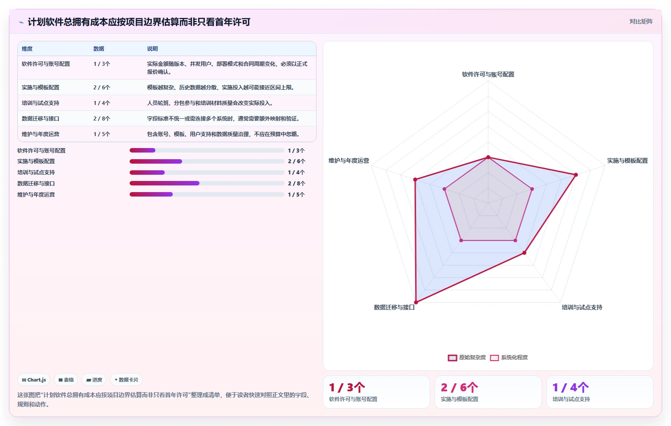Click progress list label 数据迁移与接口
This screenshot has height=426, width=671.
[36, 184]
